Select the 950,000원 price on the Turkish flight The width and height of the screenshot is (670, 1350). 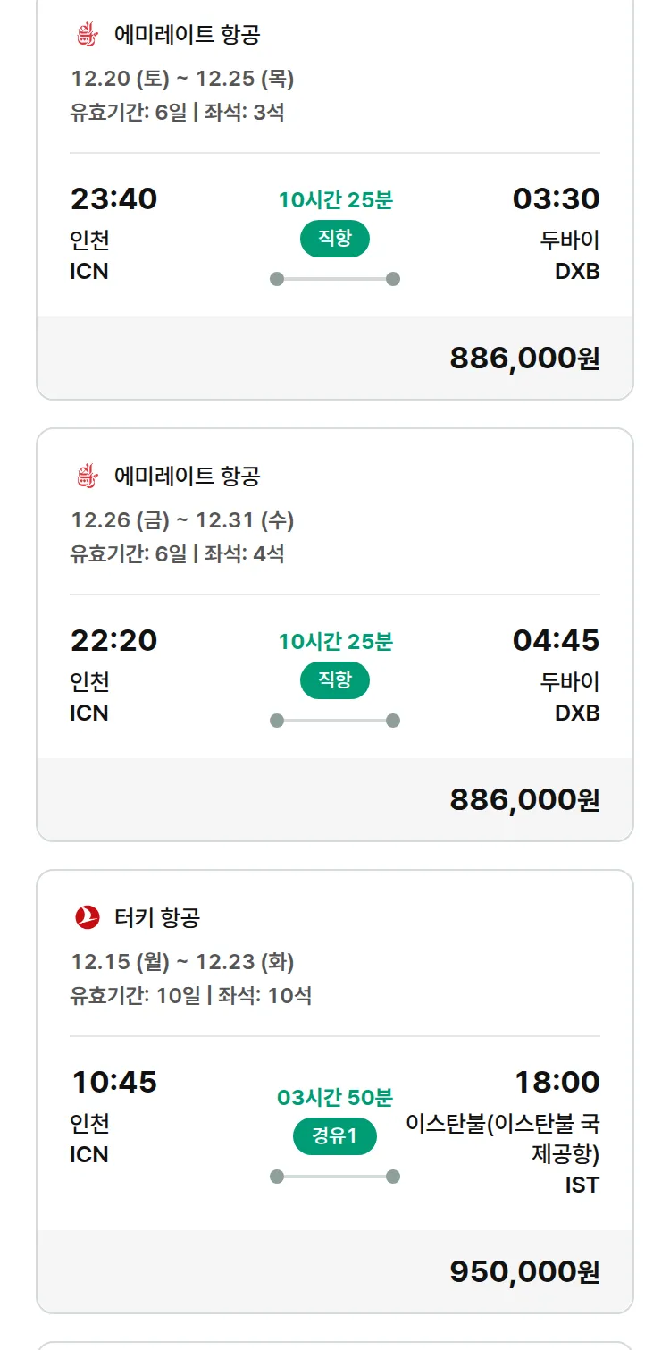click(x=524, y=1271)
